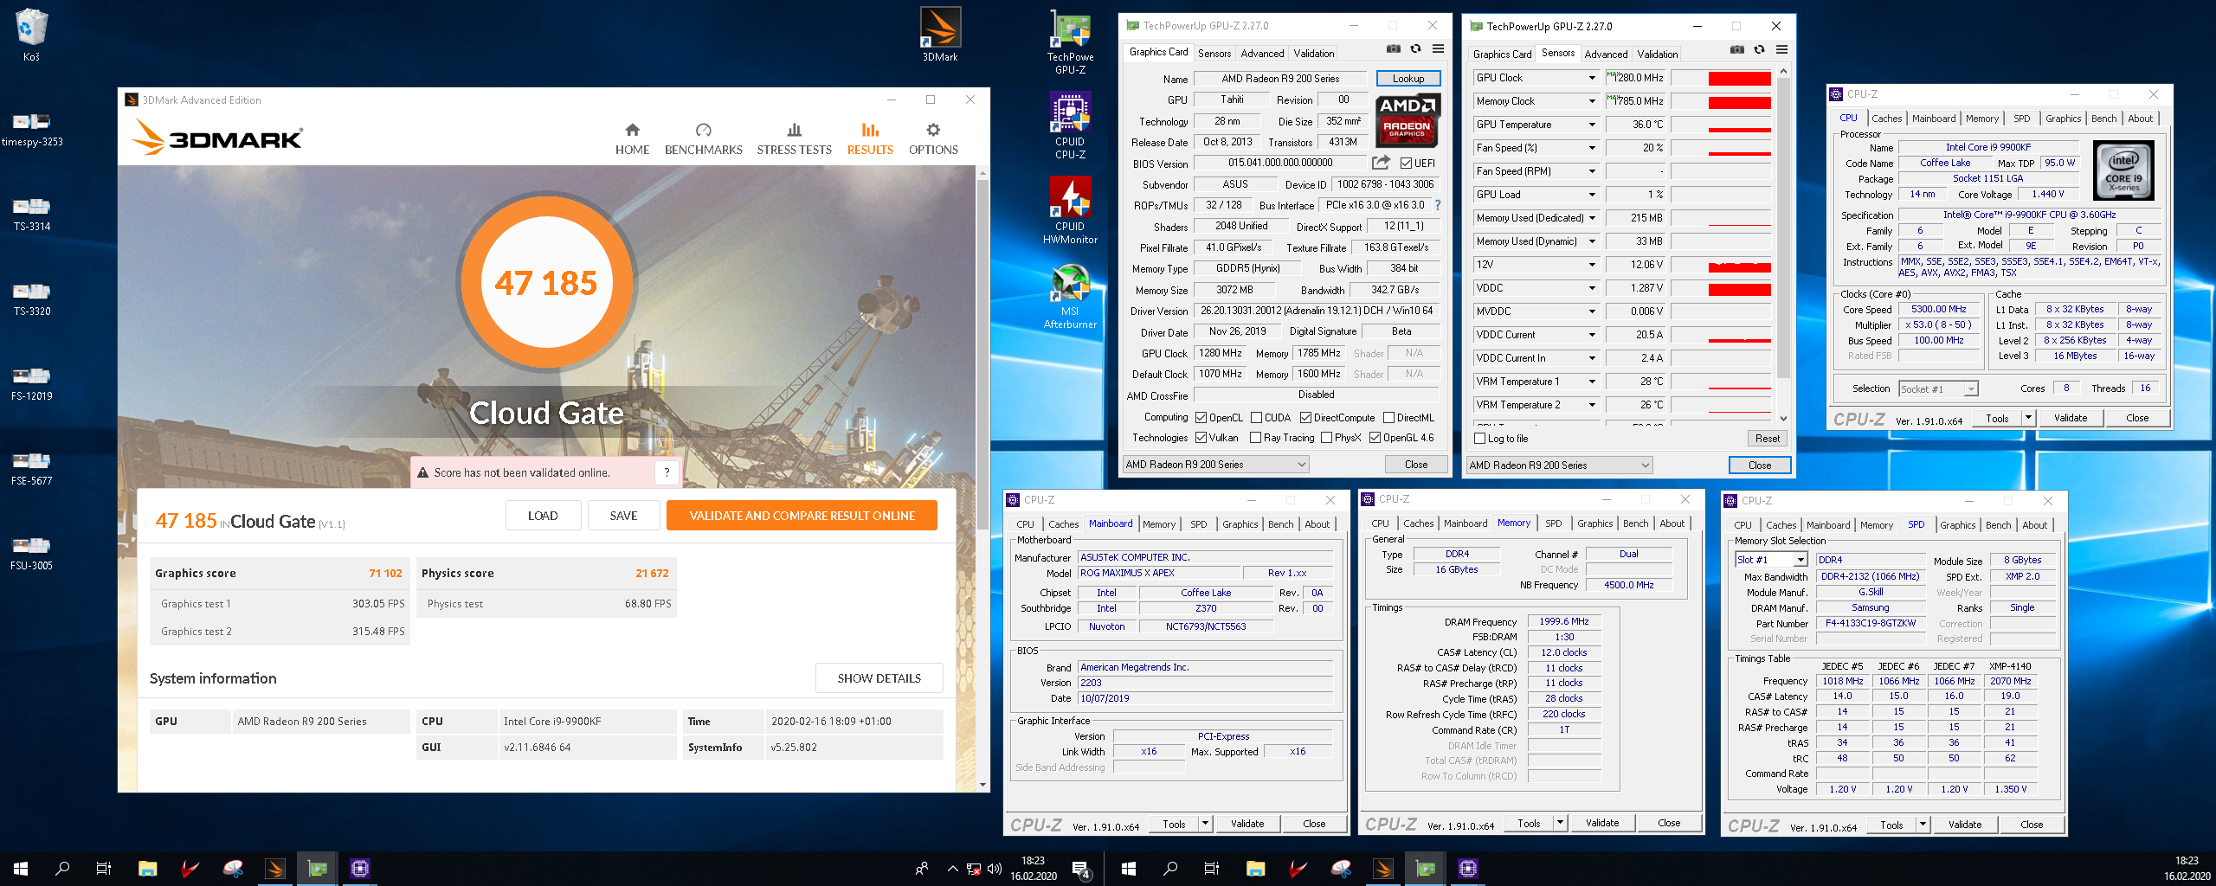The image size is (2216, 886).
Task: Open TechPowerUp GPU-Z desktop shortcut
Action: point(1070,42)
